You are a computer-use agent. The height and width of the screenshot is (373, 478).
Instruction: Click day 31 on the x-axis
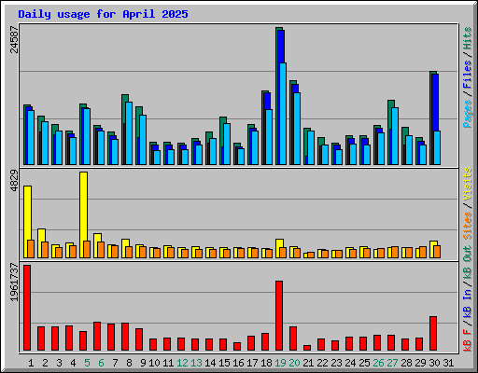tap(448, 363)
